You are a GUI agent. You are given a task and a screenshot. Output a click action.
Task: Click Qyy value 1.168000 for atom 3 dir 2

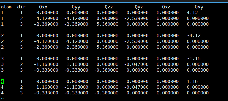click(77, 64)
